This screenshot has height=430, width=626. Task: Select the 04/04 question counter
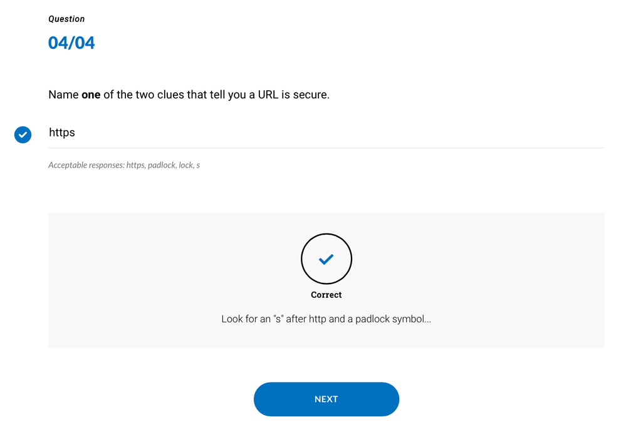(x=71, y=43)
